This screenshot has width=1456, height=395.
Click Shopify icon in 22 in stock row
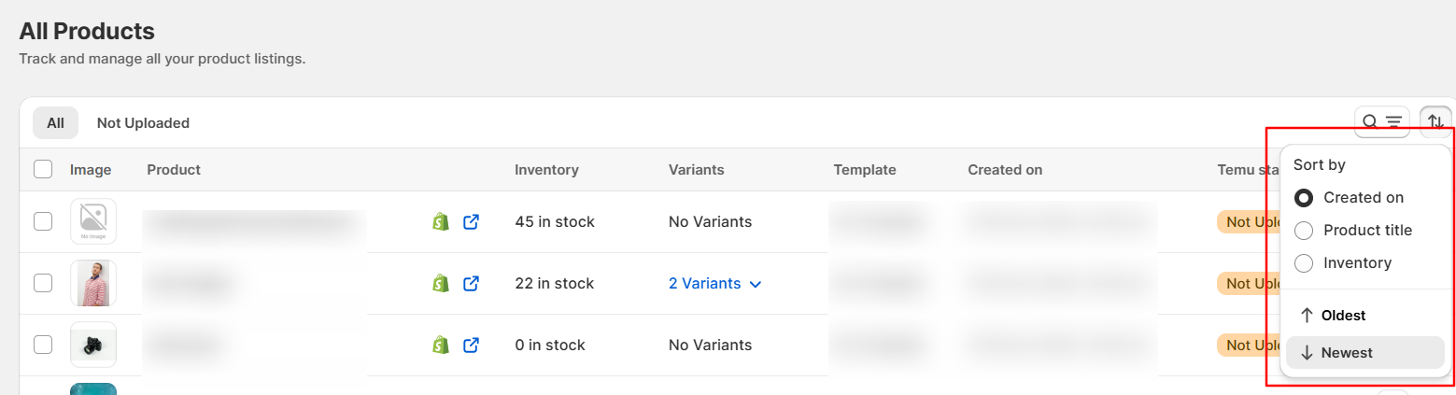pos(441,283)
